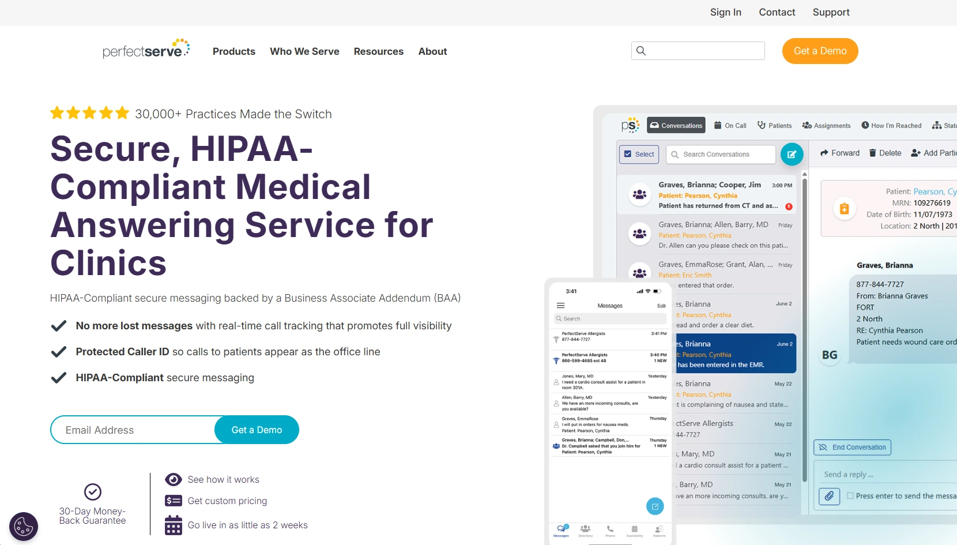The width and height of the screenshot is (957, 545).
Task: Click the PS logo in app preview
Action: click(x=630, y=125)
